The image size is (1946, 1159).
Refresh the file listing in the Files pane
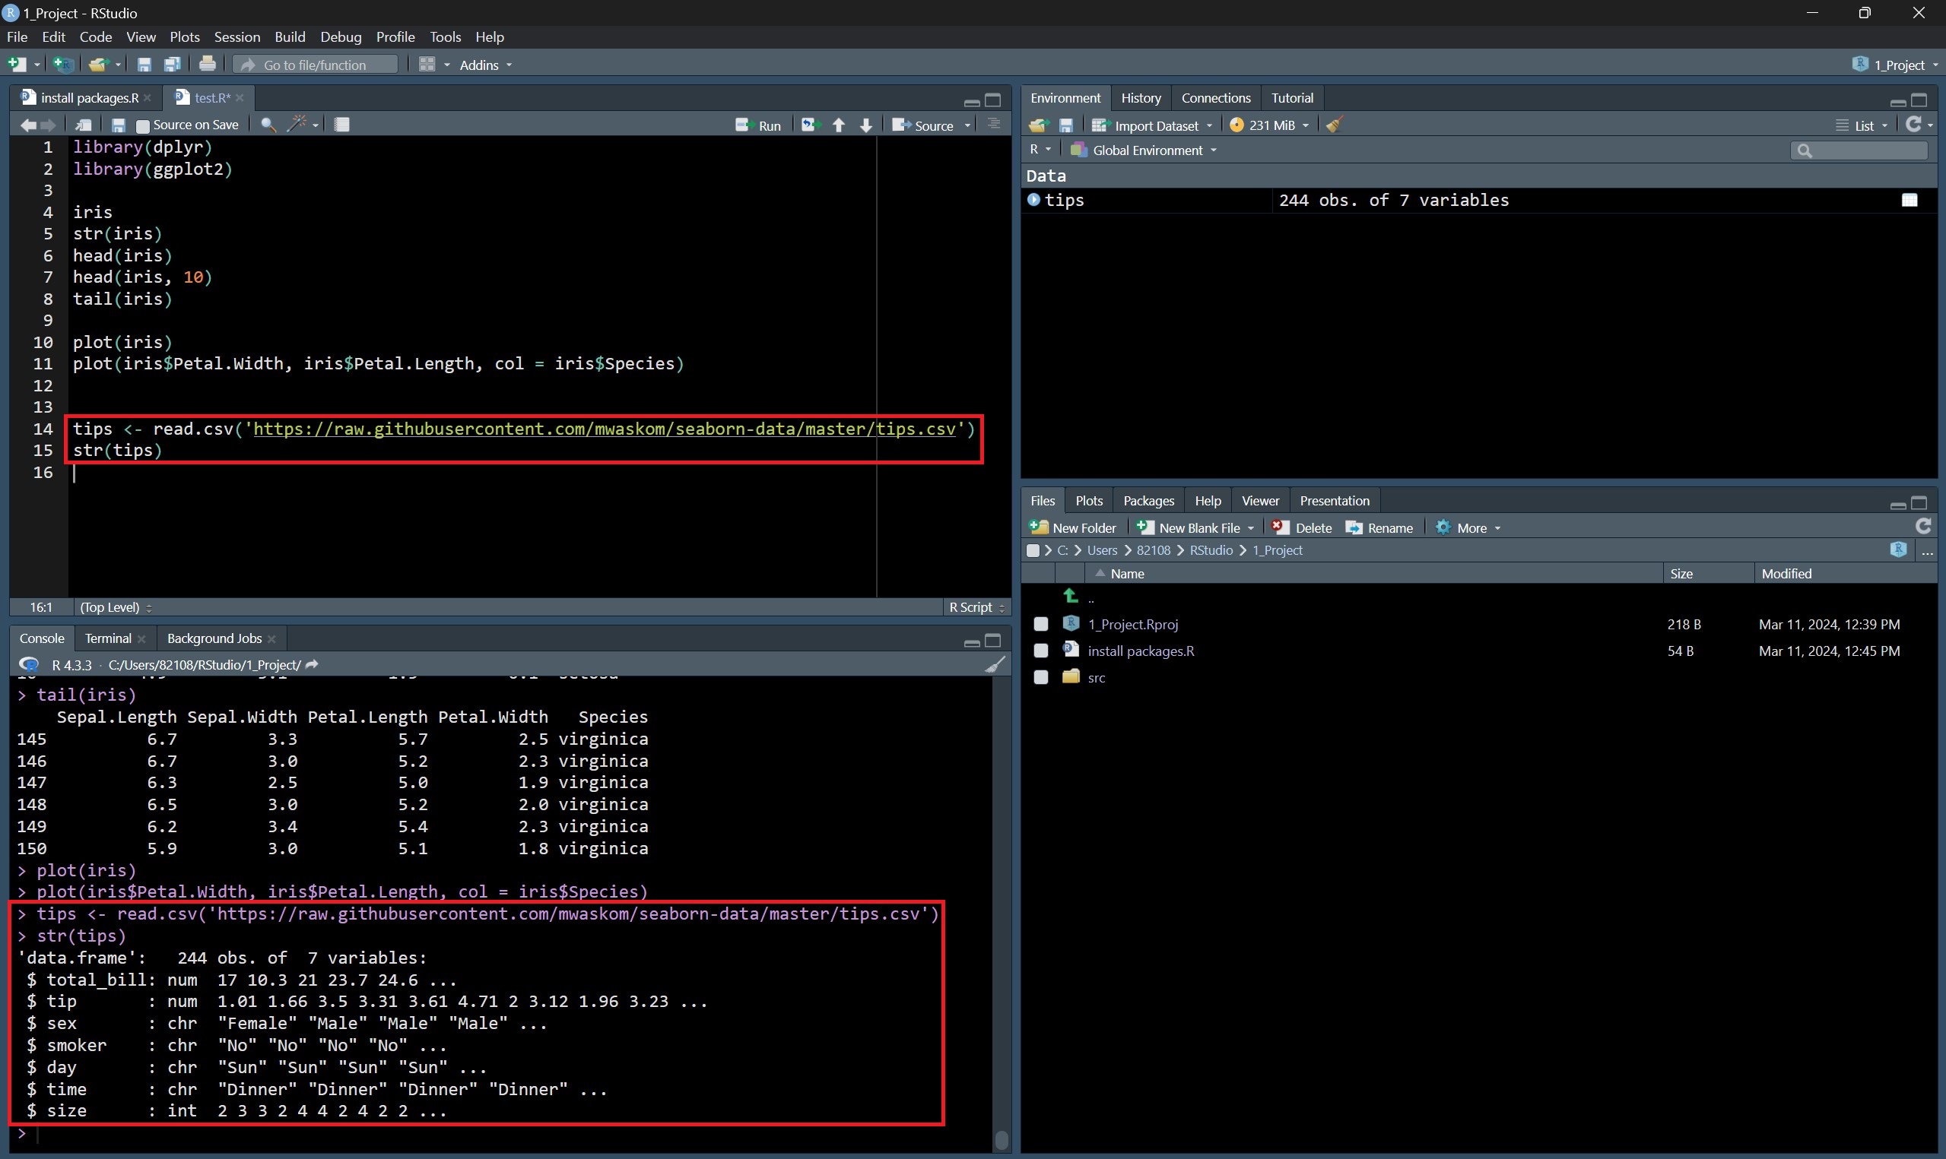1923,527
